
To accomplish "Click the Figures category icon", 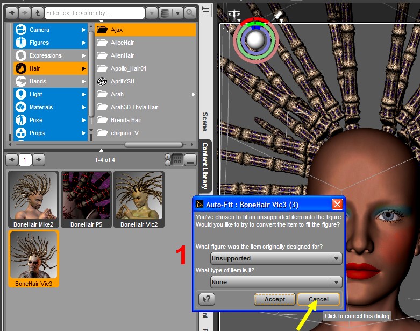I will (x=20, y=43).
